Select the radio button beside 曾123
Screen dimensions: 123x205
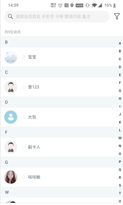pos(24,87)
